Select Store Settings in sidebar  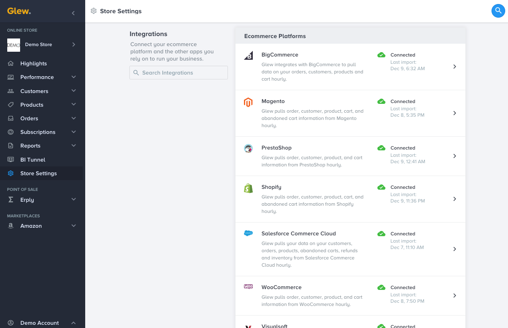39,173
